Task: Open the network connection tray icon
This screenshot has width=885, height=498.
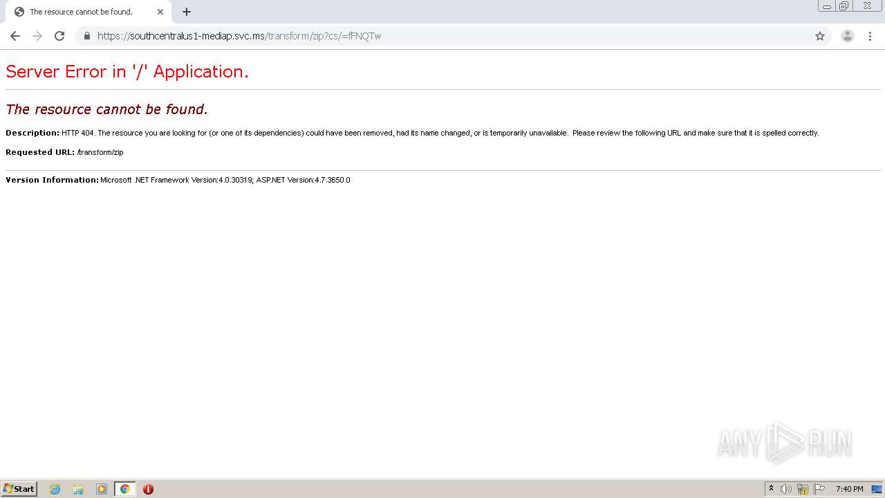Action: (803, 489)
